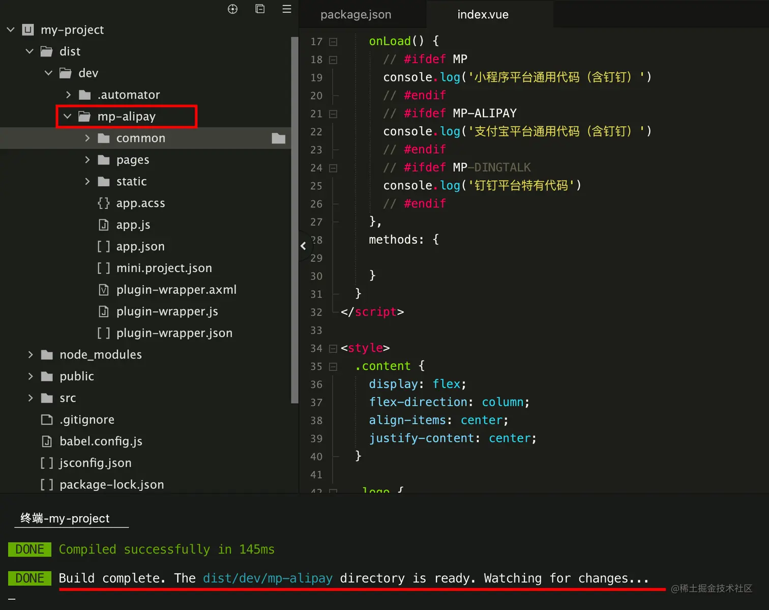Viewport: 769px width, 610px height.
Task: Click the plugin-wrapper.json file icon
Action: click(104, 333)
